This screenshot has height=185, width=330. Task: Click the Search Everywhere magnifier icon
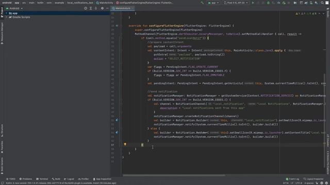click(322, 3)
